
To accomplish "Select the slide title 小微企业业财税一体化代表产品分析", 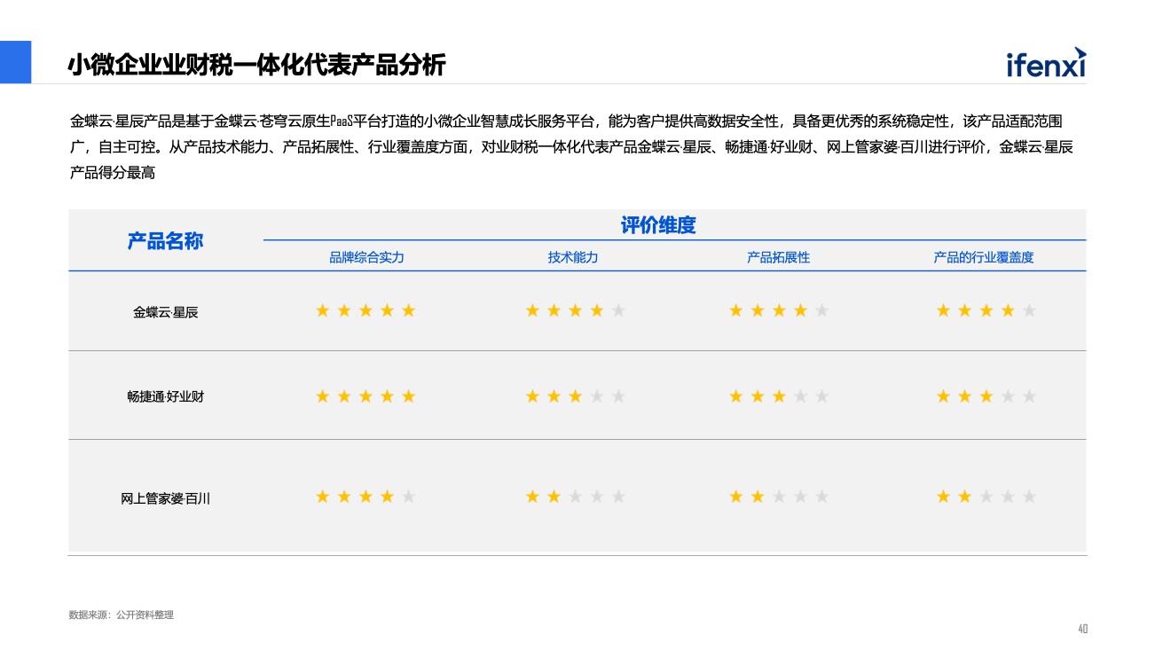I will 257,65.
